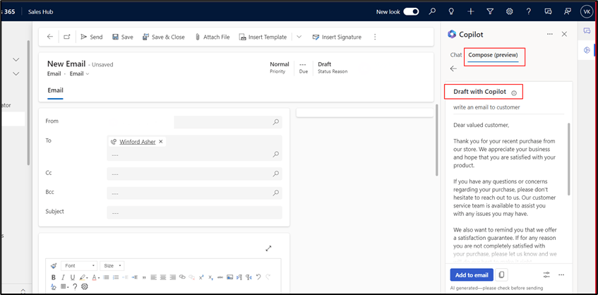Expand the email editor to full screen

point(268,248)
